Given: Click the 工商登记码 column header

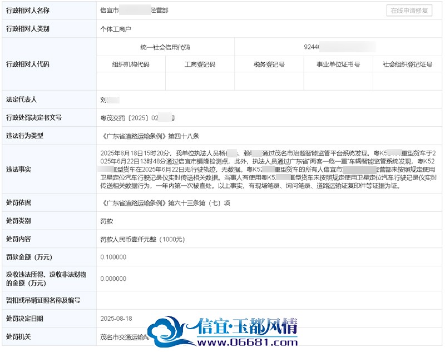Looking at the screenshot, I should pos(200,65).
